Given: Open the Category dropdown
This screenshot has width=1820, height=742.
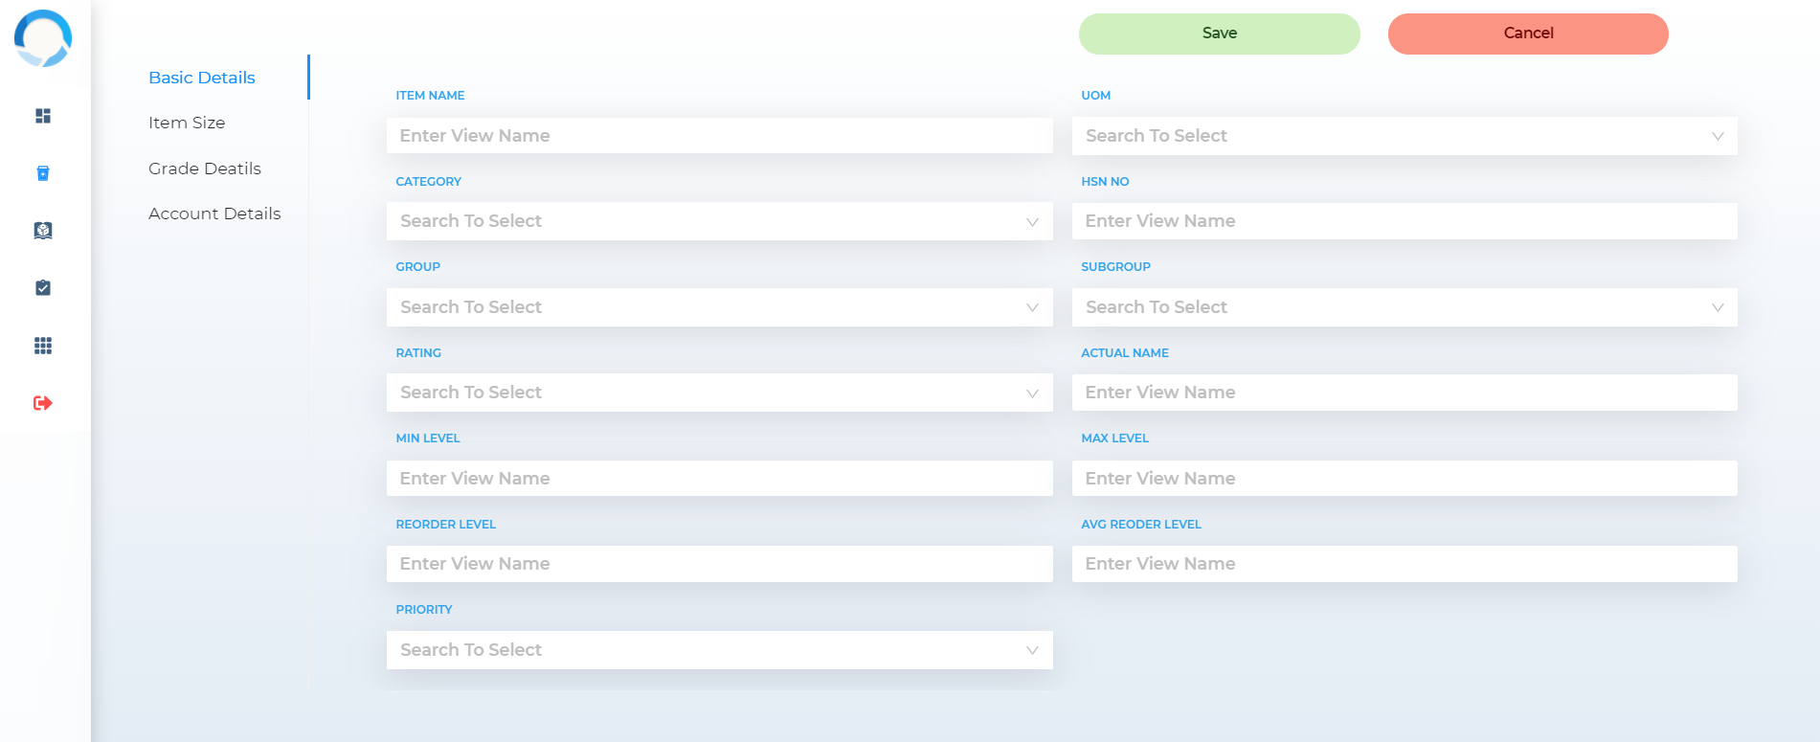Looking at the screenshot, I should coord(718,221).
